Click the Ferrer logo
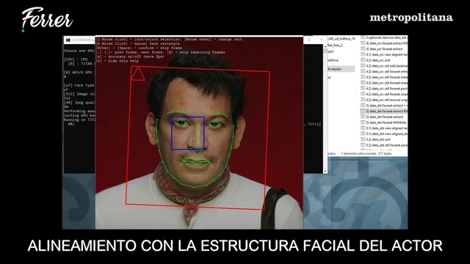Screen dimensions: 470x264 [47, 19]
